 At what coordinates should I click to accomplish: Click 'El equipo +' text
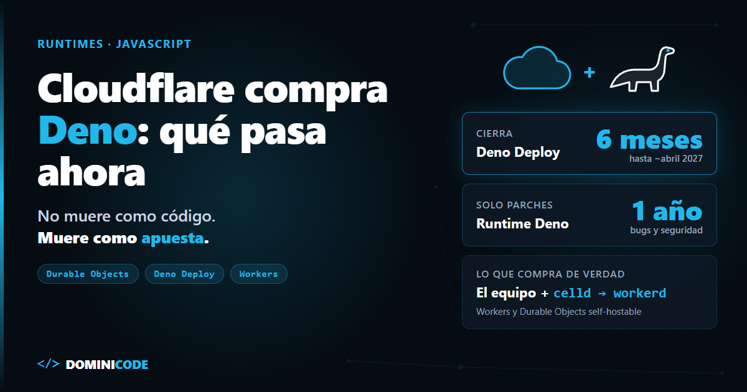(512, 293)
